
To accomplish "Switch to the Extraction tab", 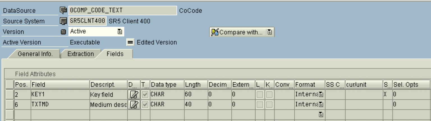I will pos(81,54).
